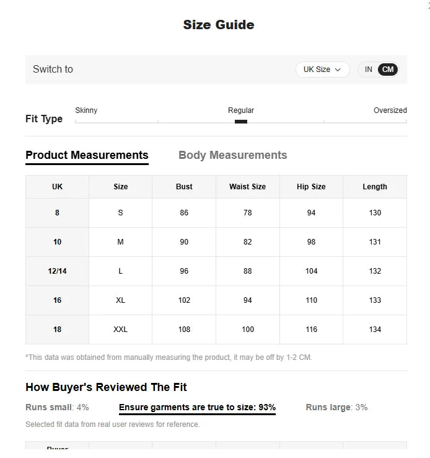Click the XXL size cell
This screenshot has width=430, height=458.
120,330
